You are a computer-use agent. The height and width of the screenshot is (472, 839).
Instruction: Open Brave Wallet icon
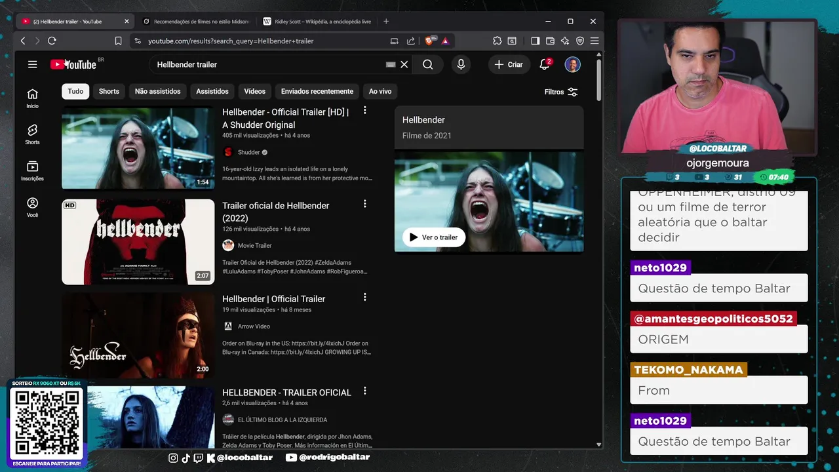click(550, 41)
